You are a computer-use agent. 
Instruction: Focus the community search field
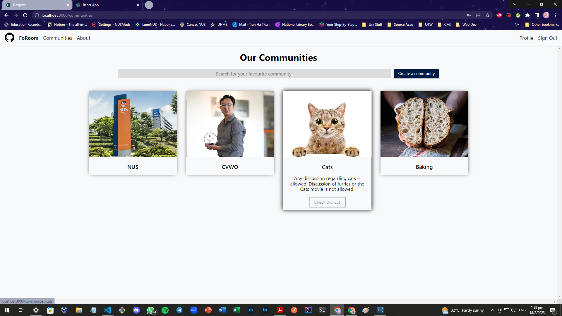(x=254, y=74)
